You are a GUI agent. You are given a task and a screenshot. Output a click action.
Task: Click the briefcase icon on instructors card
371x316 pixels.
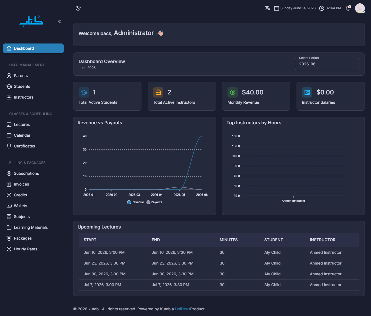tap(158, 92)
